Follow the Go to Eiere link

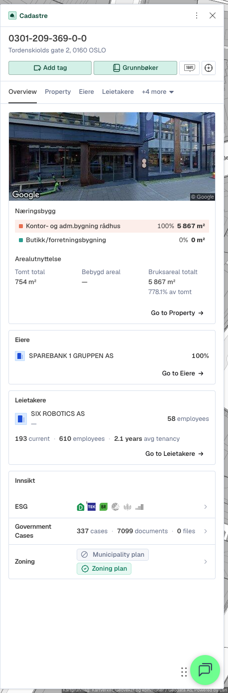coord(183,373)
